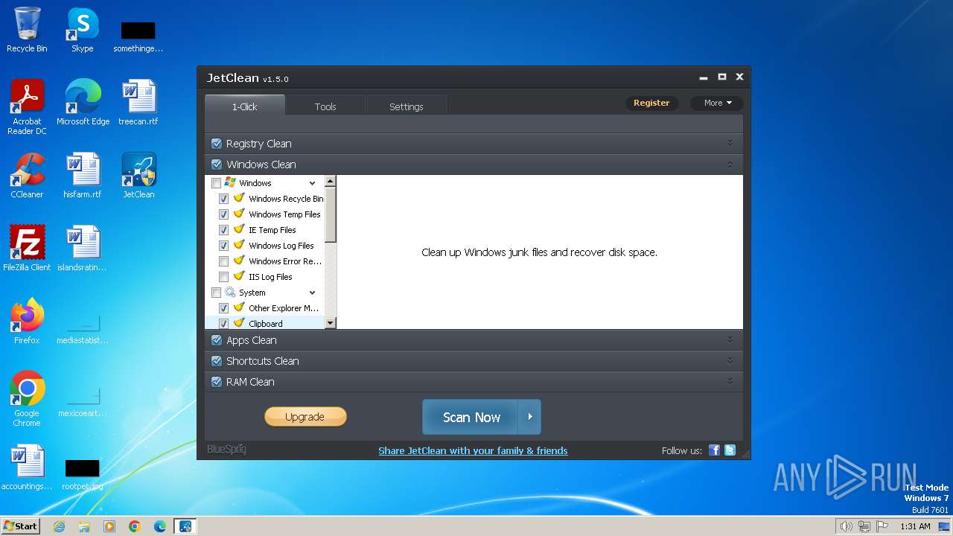
Task: Open JetClean Twitter follow icon
Action: [730, 450]
